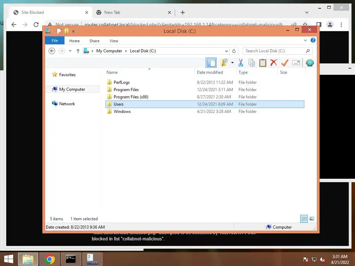
Task: Open Command Prompt from taskbar
Action: click(71, 259)
